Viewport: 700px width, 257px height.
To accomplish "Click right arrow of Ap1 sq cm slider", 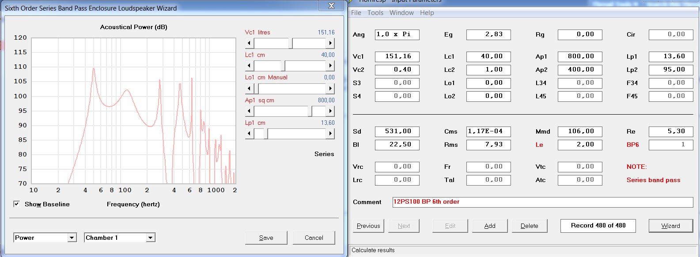I will [x=330, y=111].
